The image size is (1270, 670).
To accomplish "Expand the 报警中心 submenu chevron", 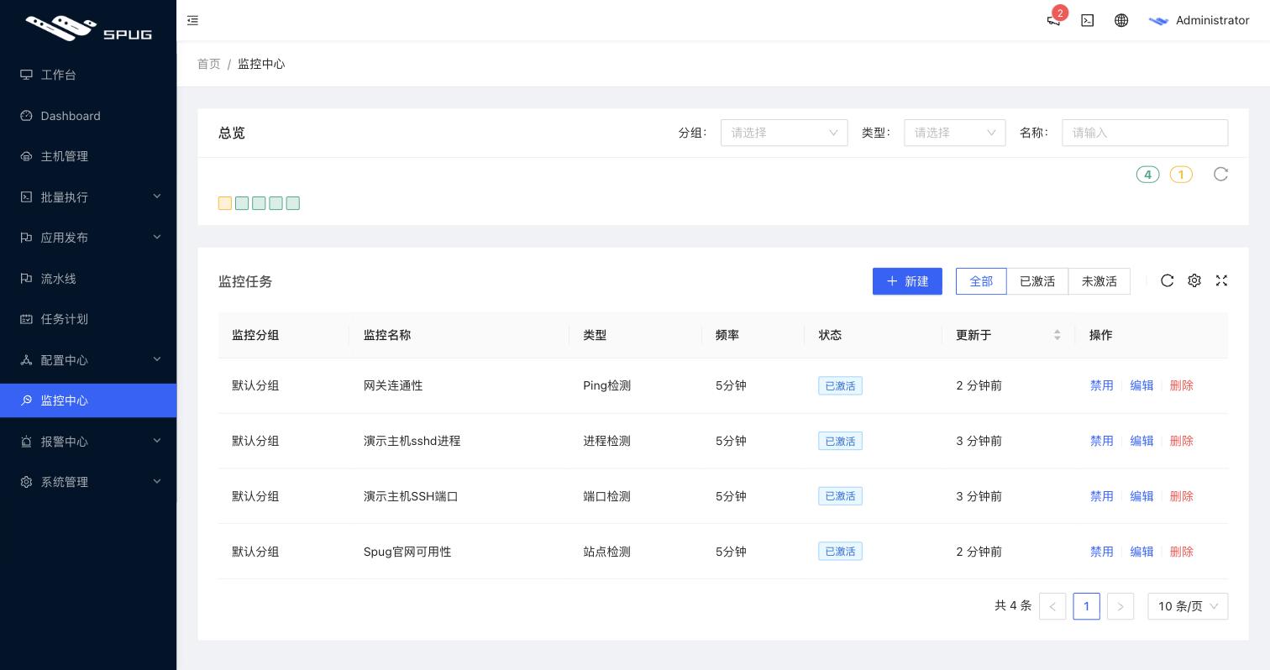I will pos(157,441).
